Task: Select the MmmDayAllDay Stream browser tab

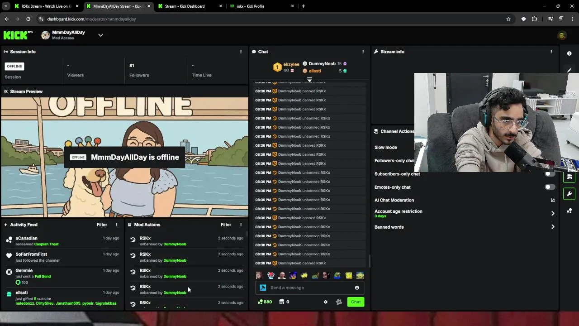Action: point(118,6)
